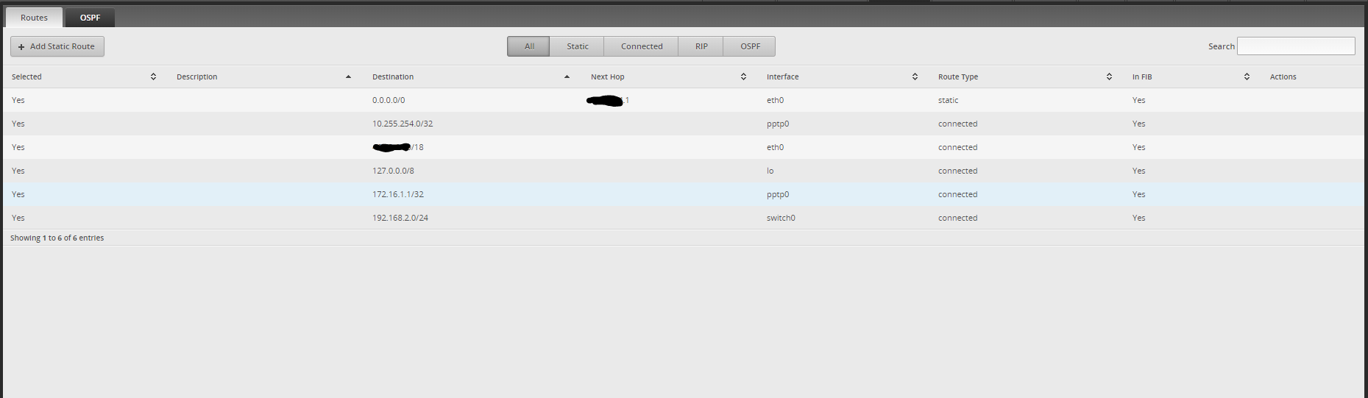Select the 192.168.2.0/24 switch0 route row

pyautogui.click(x=400, y=218)
